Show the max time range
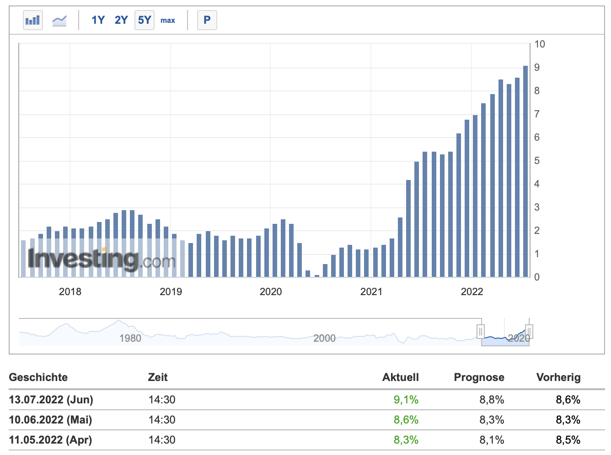Image resolution: width=611 pixels, height=455 pixels. (168, 20)
